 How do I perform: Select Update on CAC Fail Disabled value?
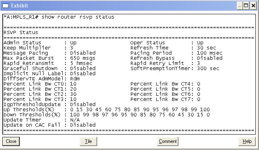tap(83, 125)
